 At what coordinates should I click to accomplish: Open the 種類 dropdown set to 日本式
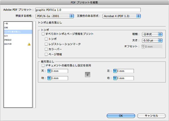tap(152, 34)
